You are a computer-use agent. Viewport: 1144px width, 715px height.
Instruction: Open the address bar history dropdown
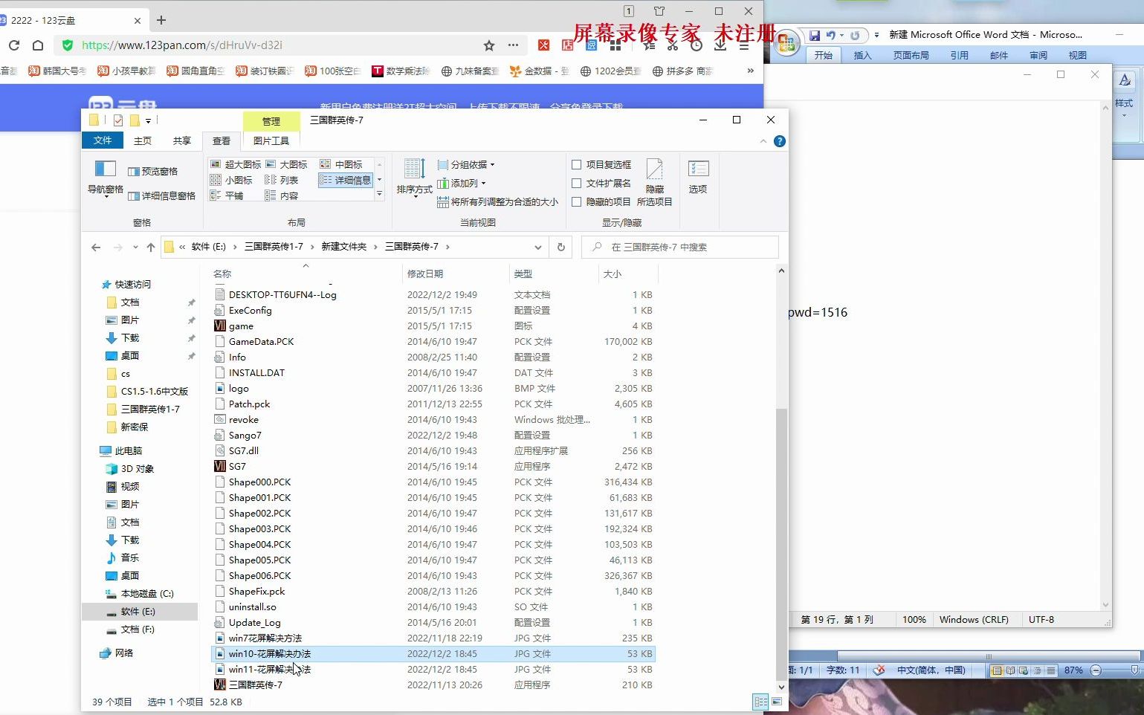pos(538,247)
